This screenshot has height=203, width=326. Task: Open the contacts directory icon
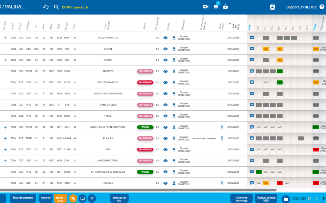(x=272, y=7)
